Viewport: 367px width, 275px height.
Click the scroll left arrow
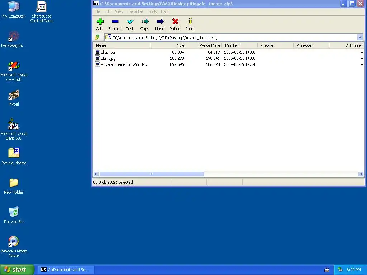96,174
